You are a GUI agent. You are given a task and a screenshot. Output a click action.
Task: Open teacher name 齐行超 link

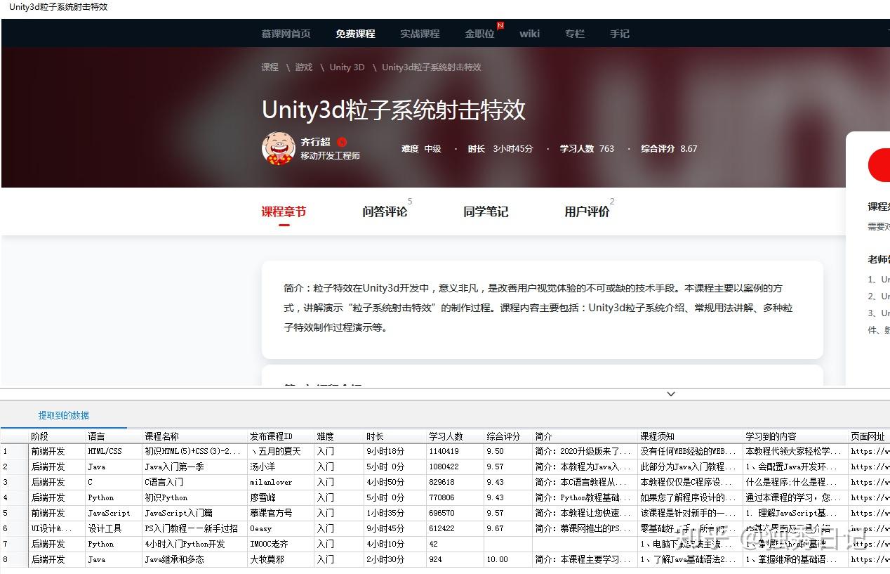(x=315, y=142)
